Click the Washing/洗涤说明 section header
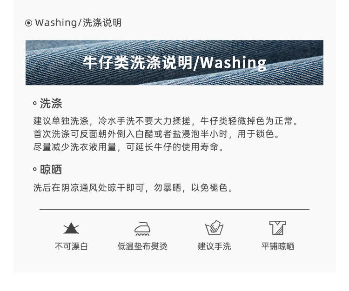Screen dimensions: 349x291 78,23
